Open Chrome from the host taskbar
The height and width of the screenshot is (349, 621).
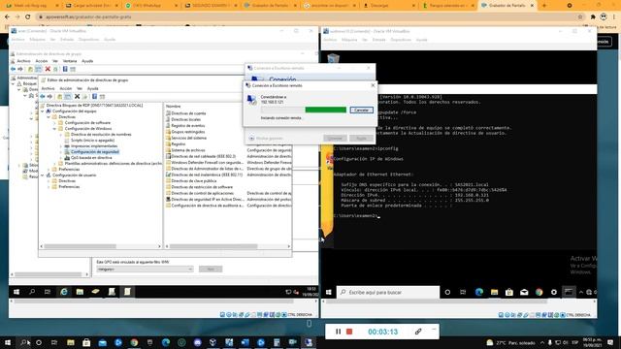134,342
